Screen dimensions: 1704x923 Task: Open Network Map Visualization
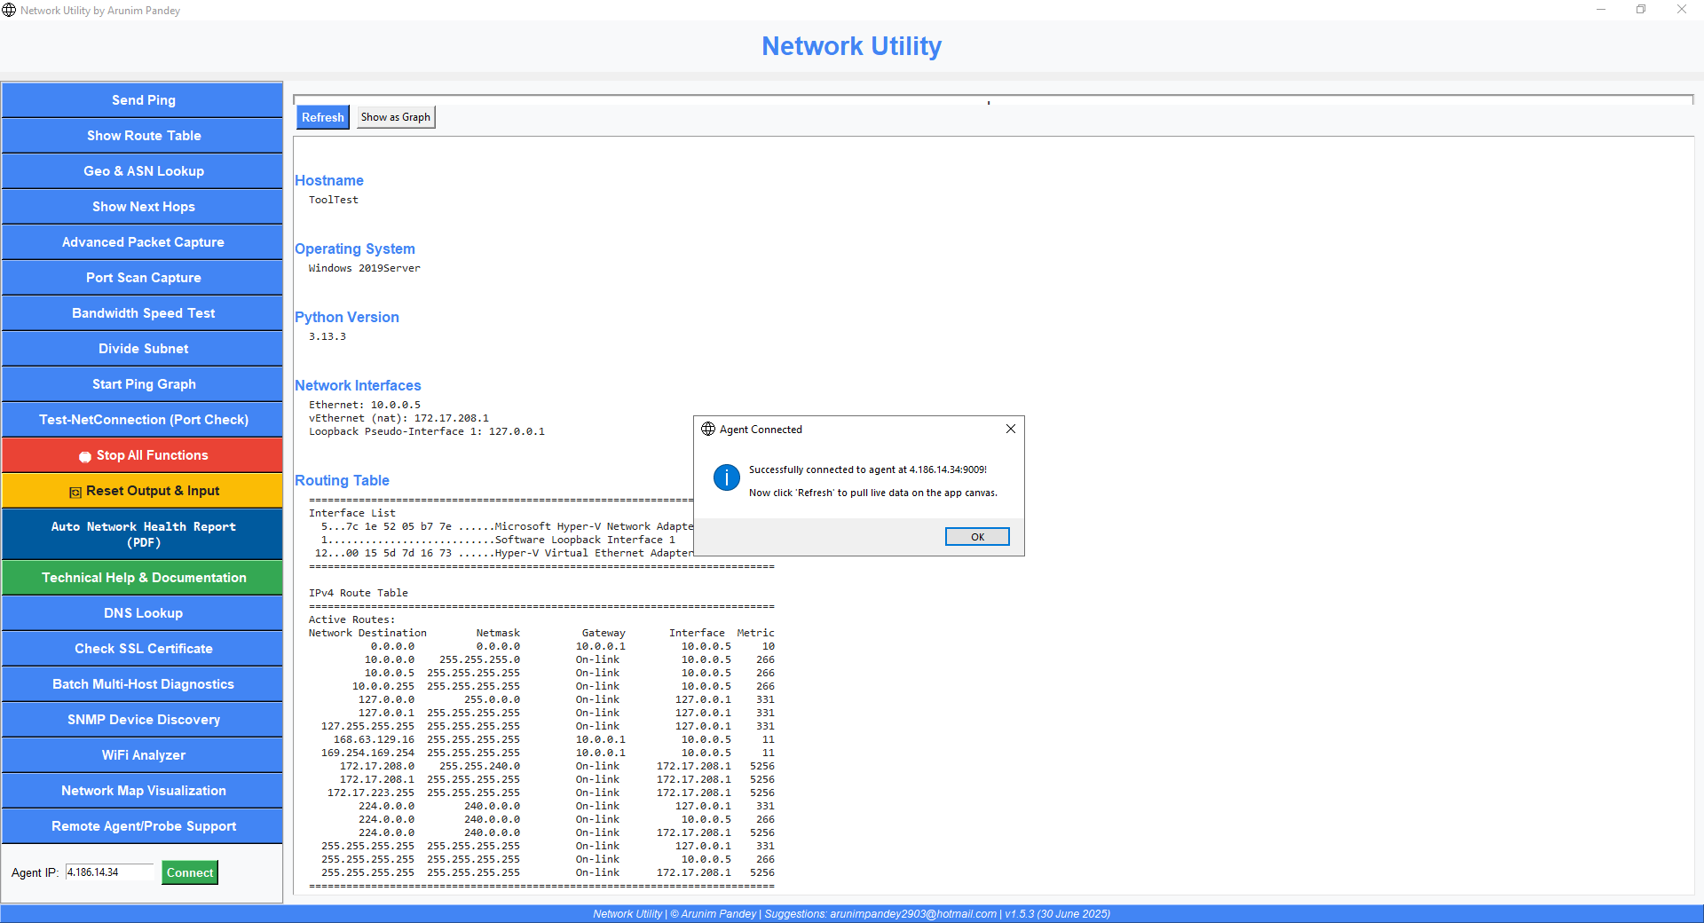pos(142,790)
